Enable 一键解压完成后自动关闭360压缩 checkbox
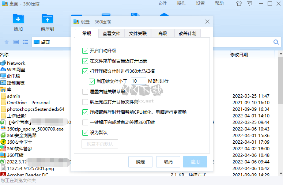 (x=85, y=122)
